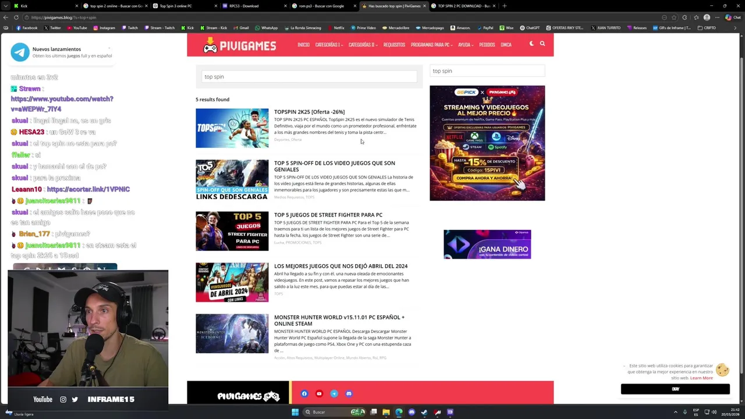Open the rom ps3 Google search tab

pos(323,6)
